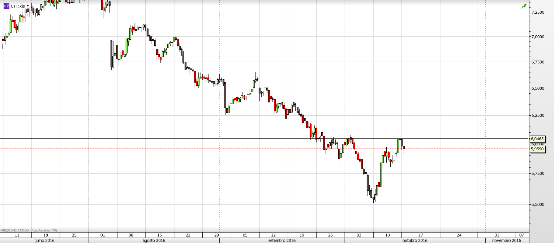Click the 5,7500 price axis label

[x=538, y=173]
